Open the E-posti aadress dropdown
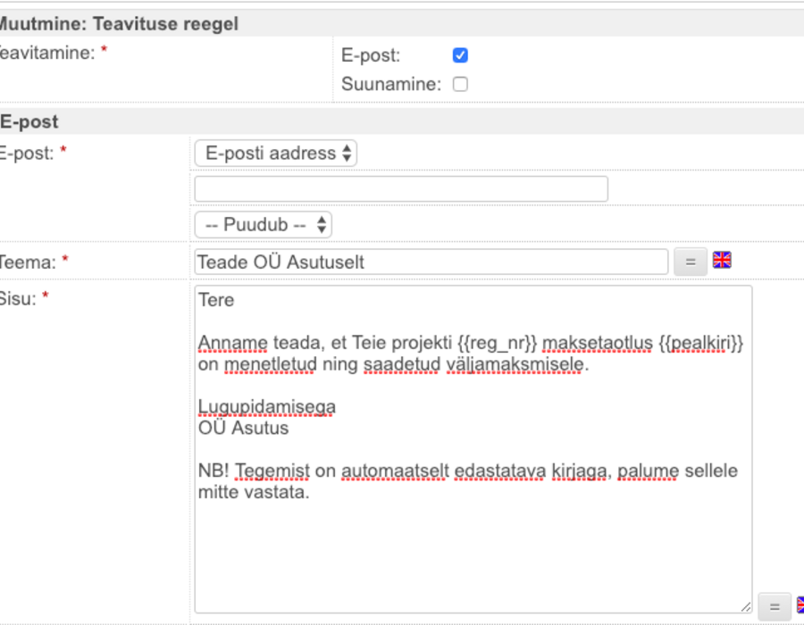This screenshot has height=625, width=804. (x=276, y=154)
